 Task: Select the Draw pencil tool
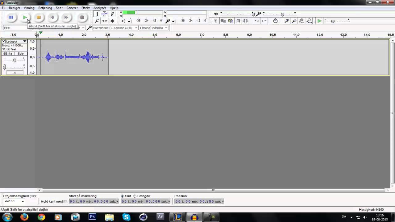pos(112,14)
